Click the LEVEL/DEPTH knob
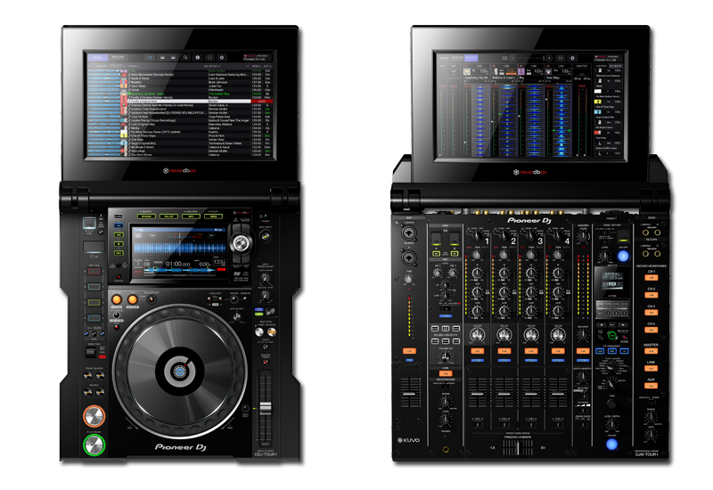 pyautogui.click(x=612, y=426)
